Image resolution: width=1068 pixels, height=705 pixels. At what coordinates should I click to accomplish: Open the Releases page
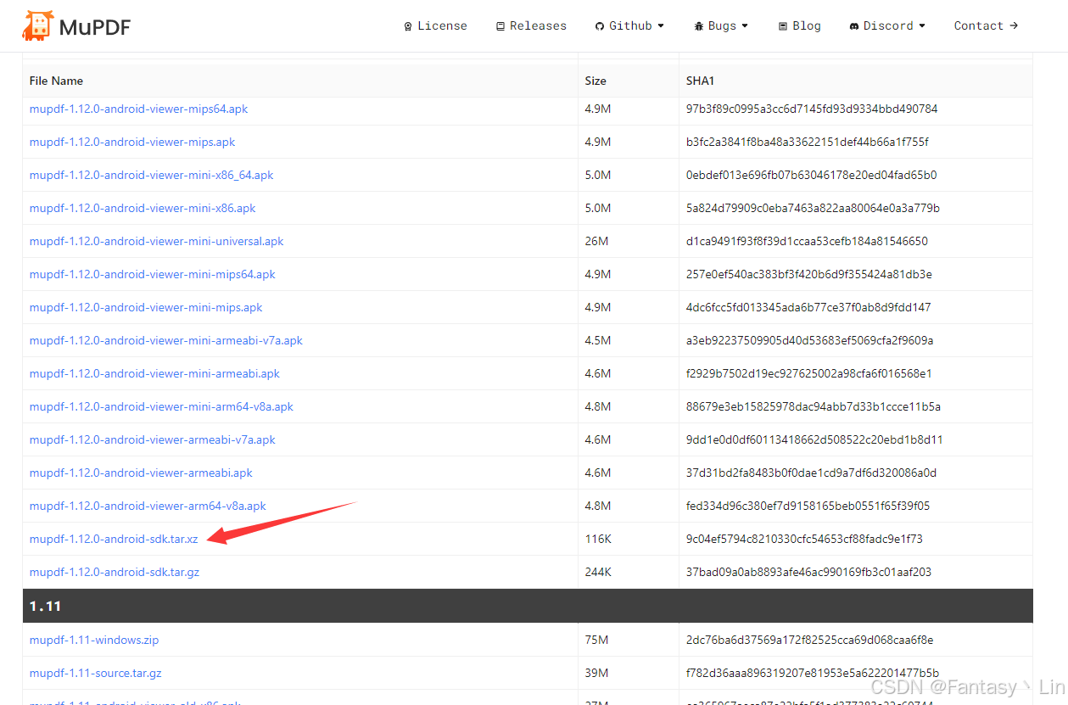click(531, 25)
